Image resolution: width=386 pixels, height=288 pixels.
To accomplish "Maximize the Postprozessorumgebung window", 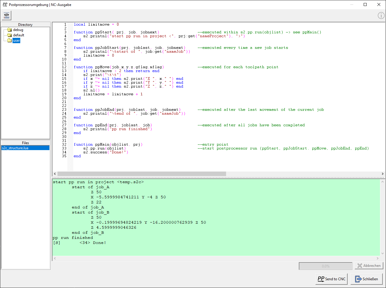I will pos(365,4).
